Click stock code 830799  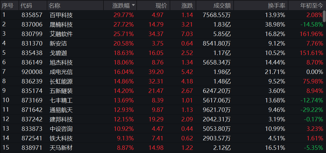coord(32,34)
